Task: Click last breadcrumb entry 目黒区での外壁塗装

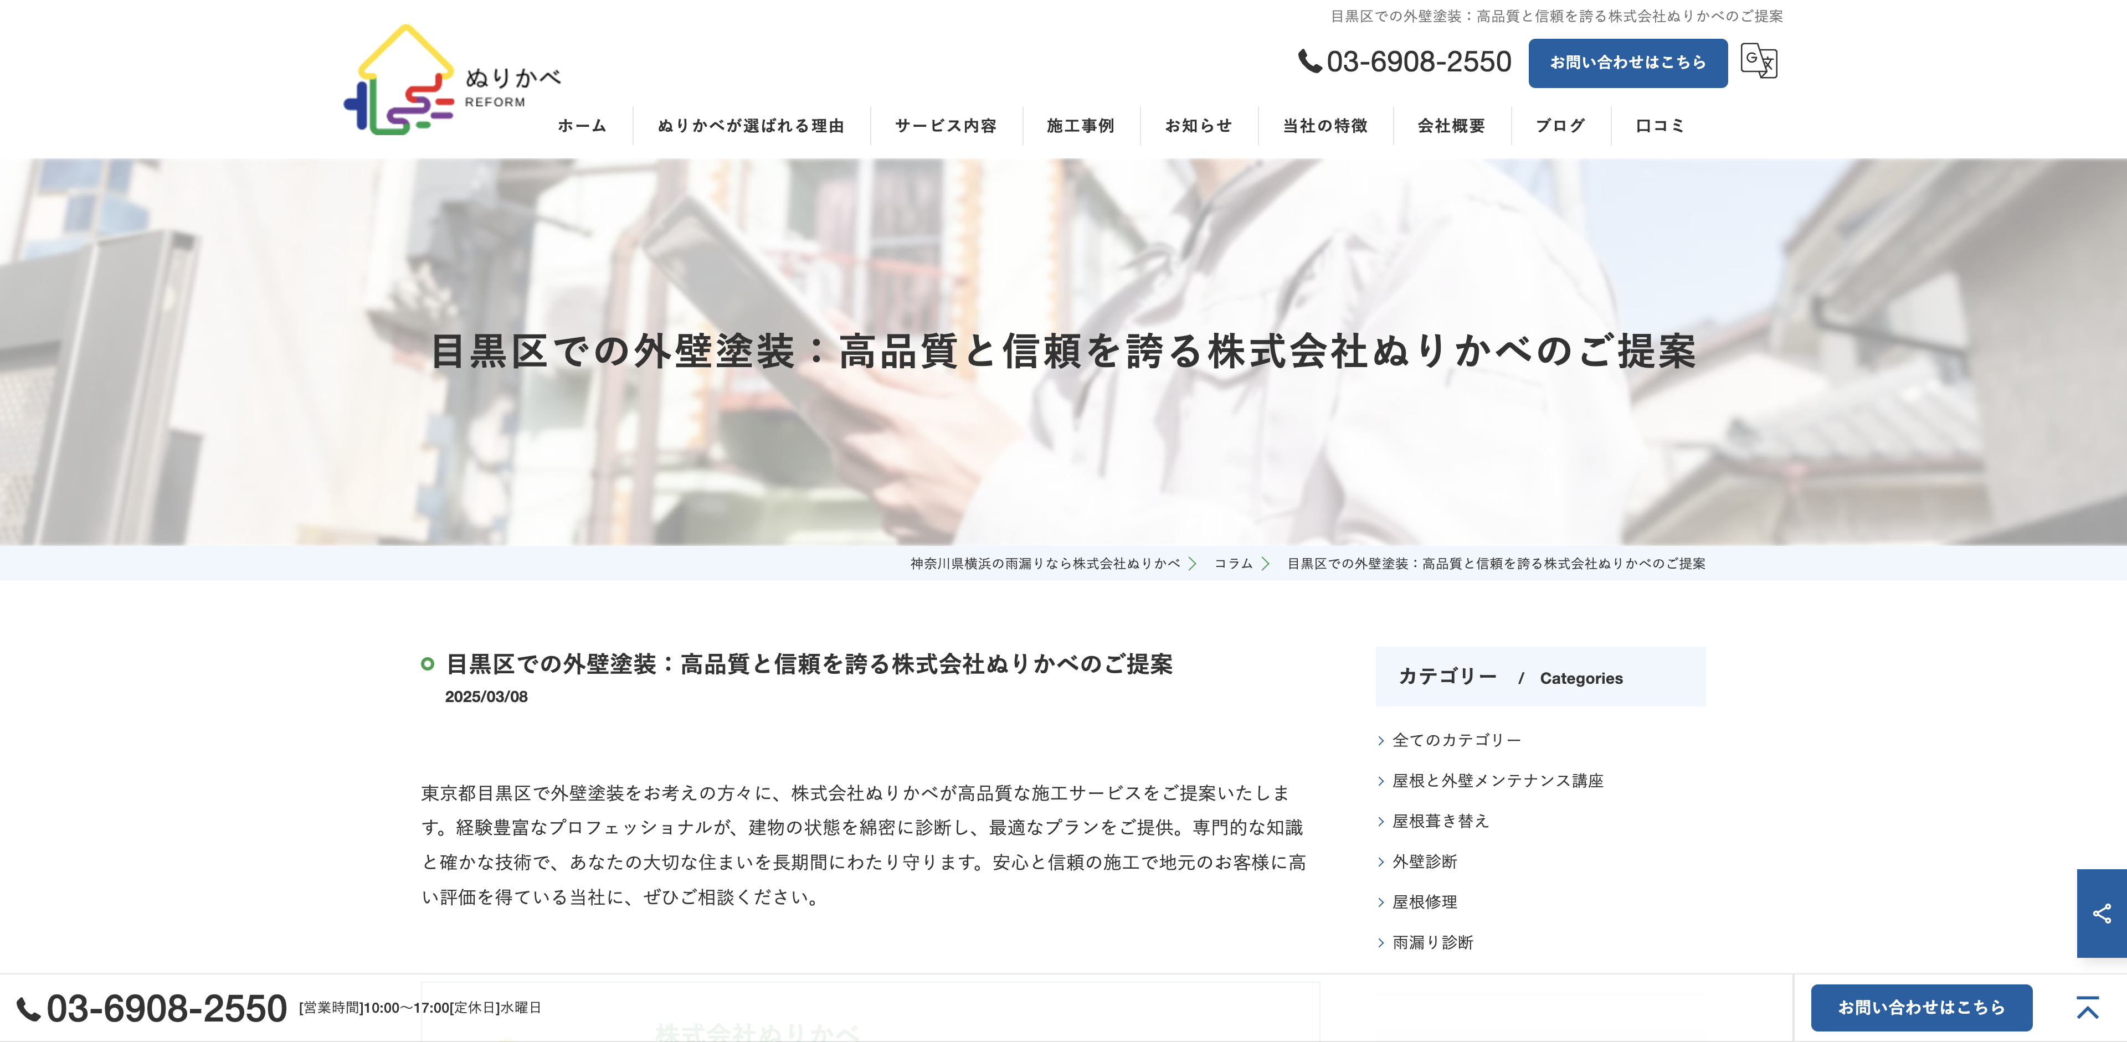Action: pos(1496,564)
